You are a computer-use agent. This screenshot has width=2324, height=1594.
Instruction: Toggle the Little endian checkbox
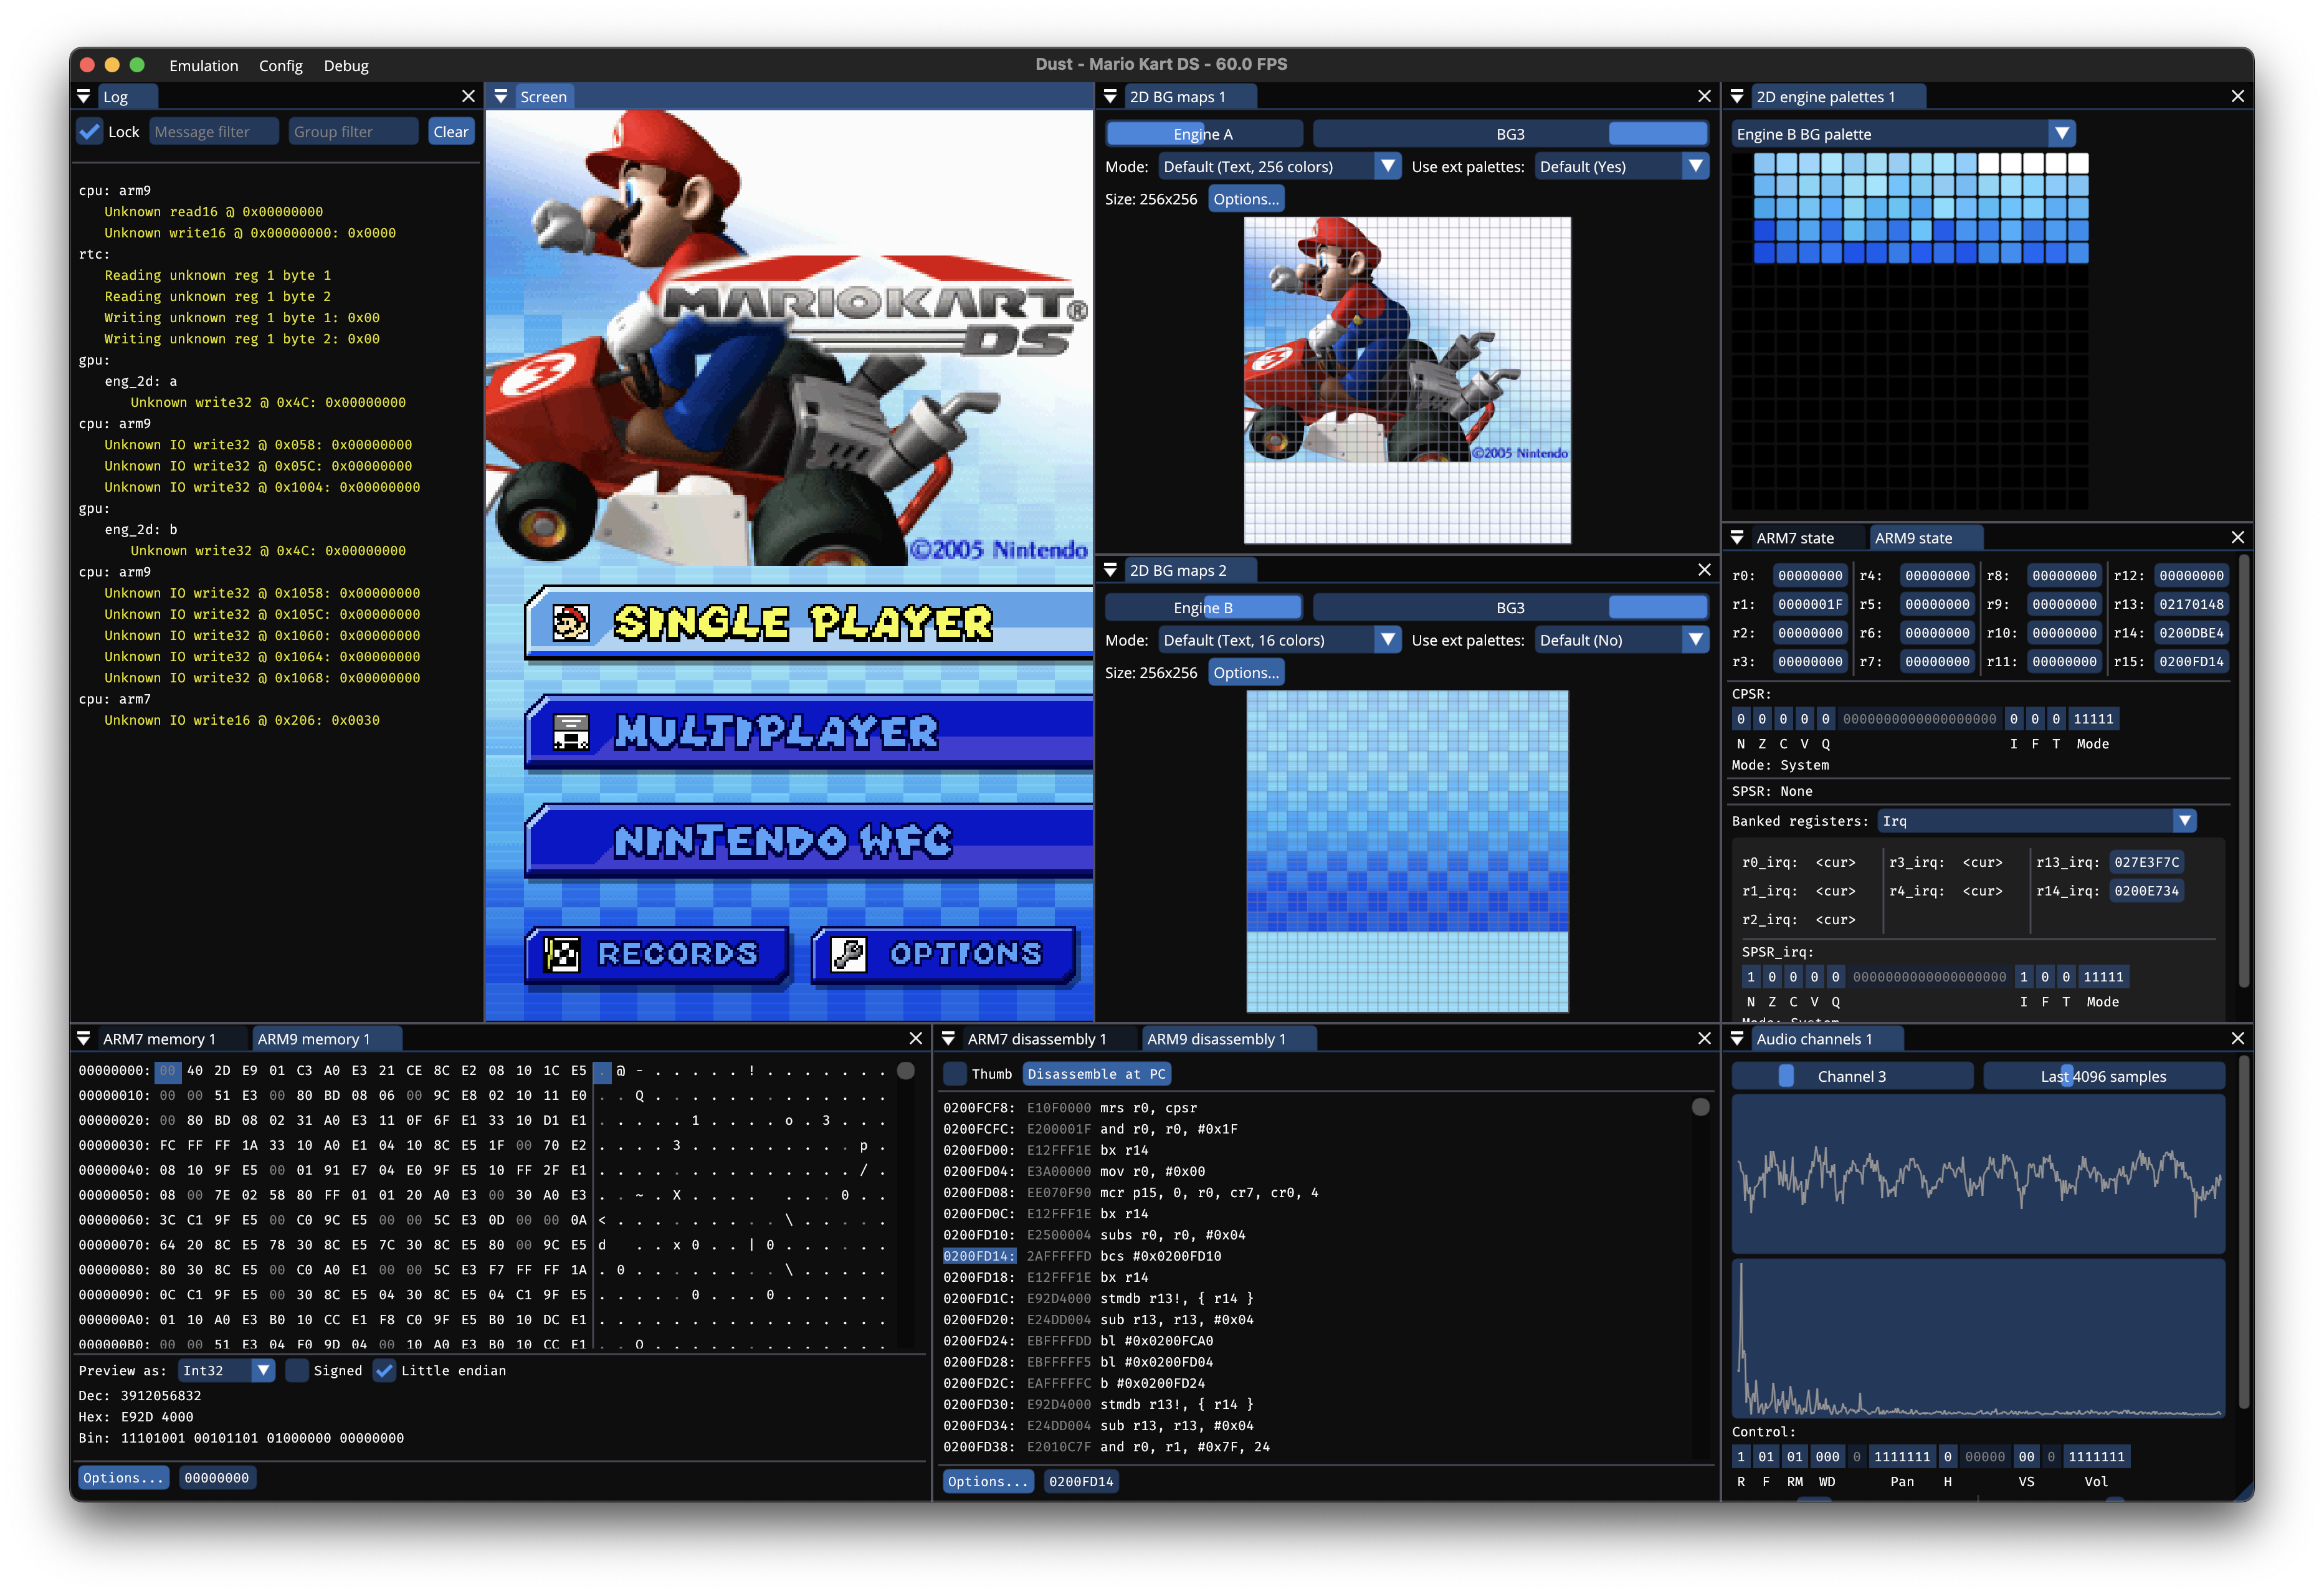[x=384, y=1371]
